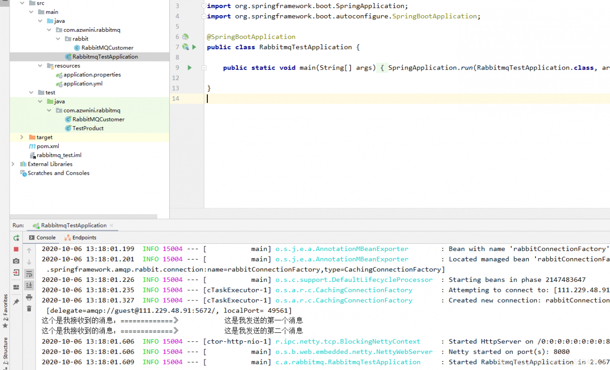Click SpringApplication.run call in the editor

pos(430,68)
